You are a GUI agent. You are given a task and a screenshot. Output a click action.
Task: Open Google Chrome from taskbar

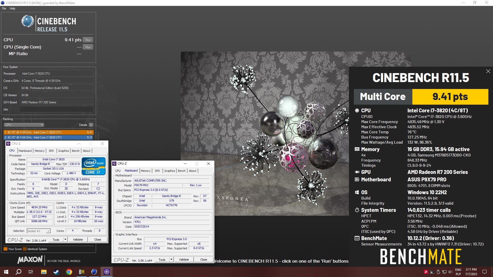click(69, 272)
